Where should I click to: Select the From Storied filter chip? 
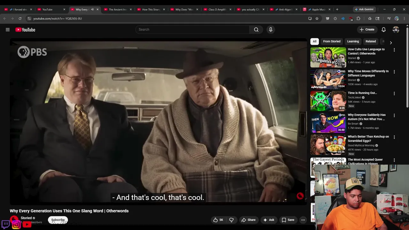[332, 42]
